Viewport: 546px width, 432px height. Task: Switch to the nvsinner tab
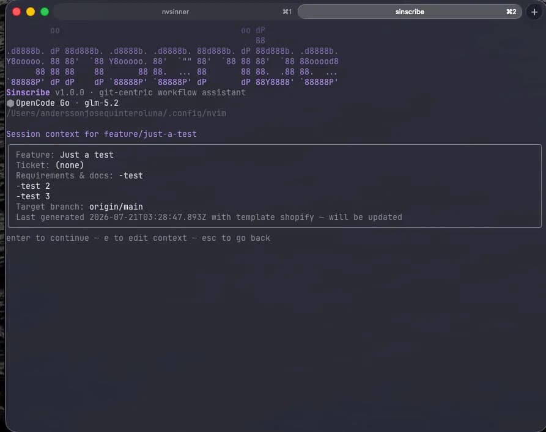tap(175, 12)
